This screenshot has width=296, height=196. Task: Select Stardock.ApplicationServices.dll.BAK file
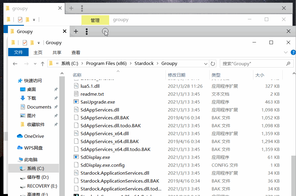(120, 181)
